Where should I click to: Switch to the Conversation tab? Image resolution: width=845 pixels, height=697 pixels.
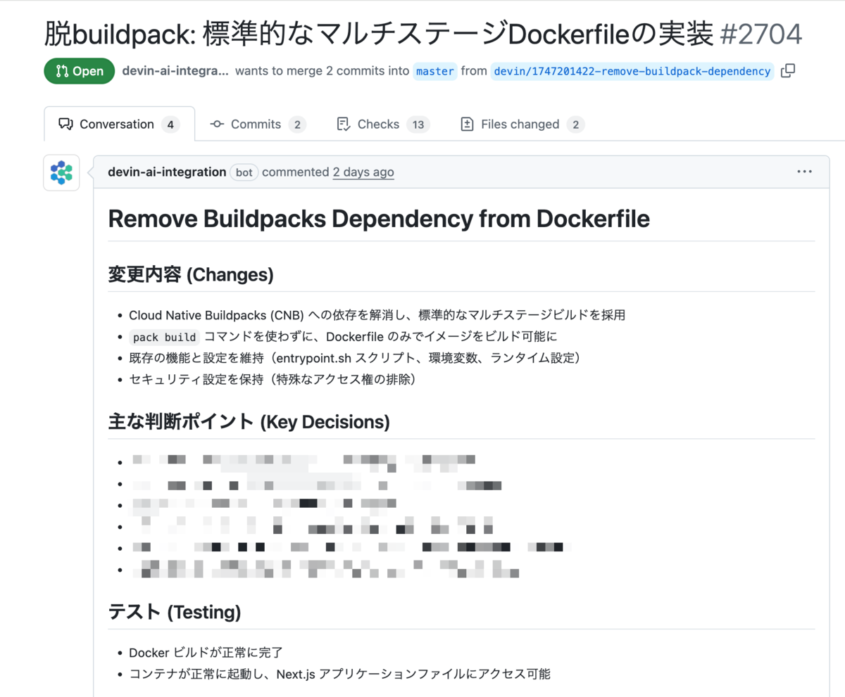[119, 124]
